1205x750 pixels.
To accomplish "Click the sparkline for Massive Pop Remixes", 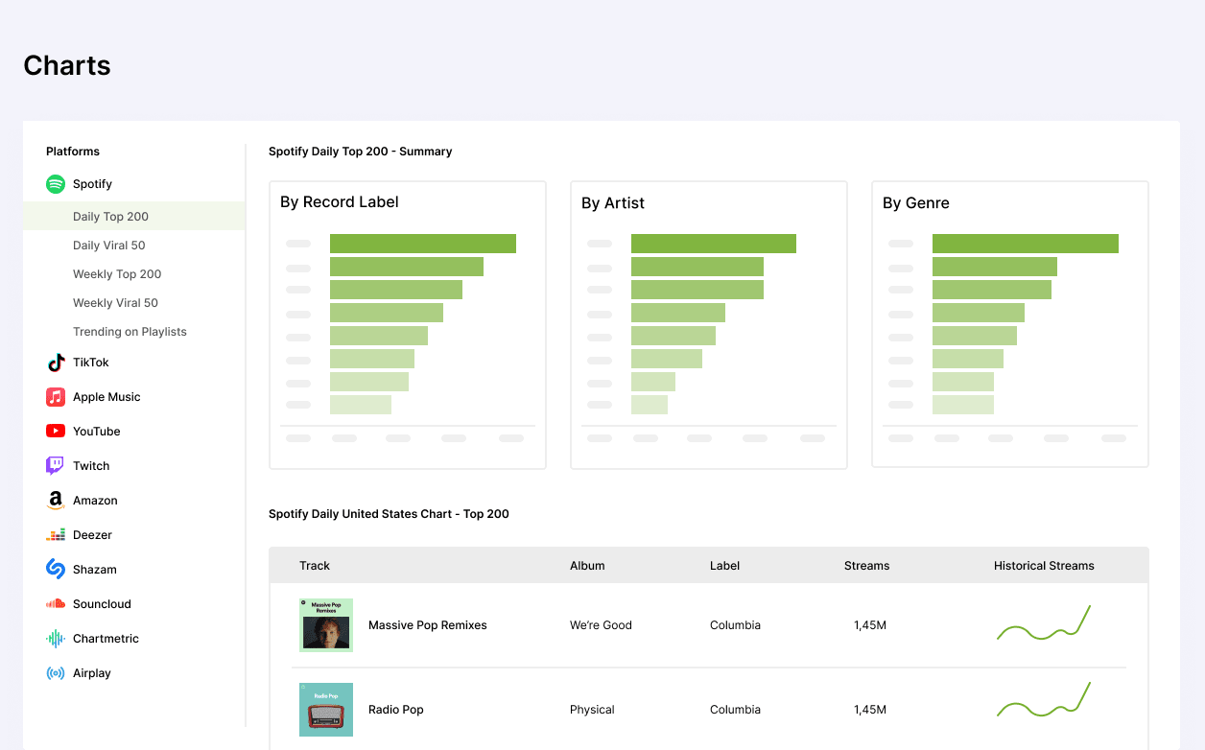I will 1044,623.
